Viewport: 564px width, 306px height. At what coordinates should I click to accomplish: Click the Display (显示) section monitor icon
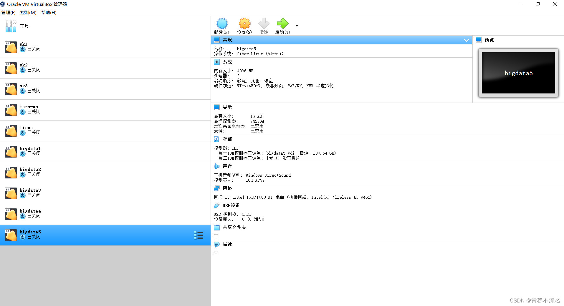217,107
